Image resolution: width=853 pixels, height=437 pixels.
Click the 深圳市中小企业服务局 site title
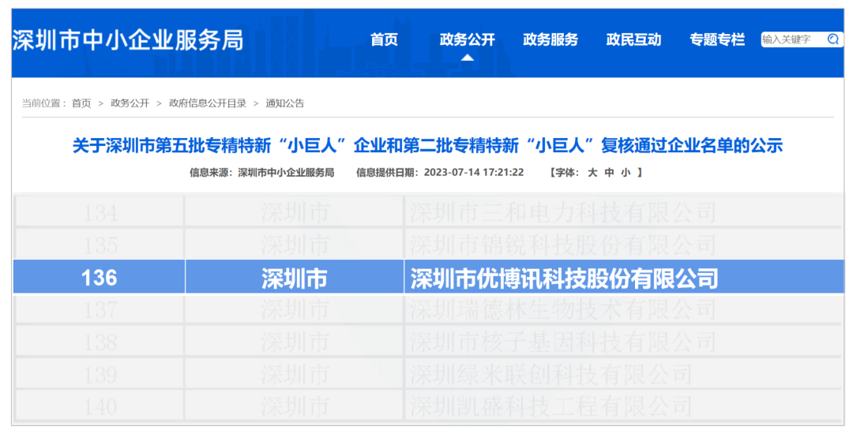pos(128,40)
